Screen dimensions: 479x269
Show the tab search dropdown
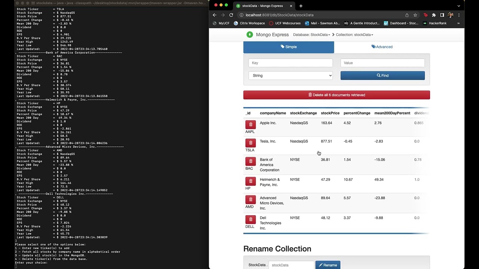[x=459, y=6]
